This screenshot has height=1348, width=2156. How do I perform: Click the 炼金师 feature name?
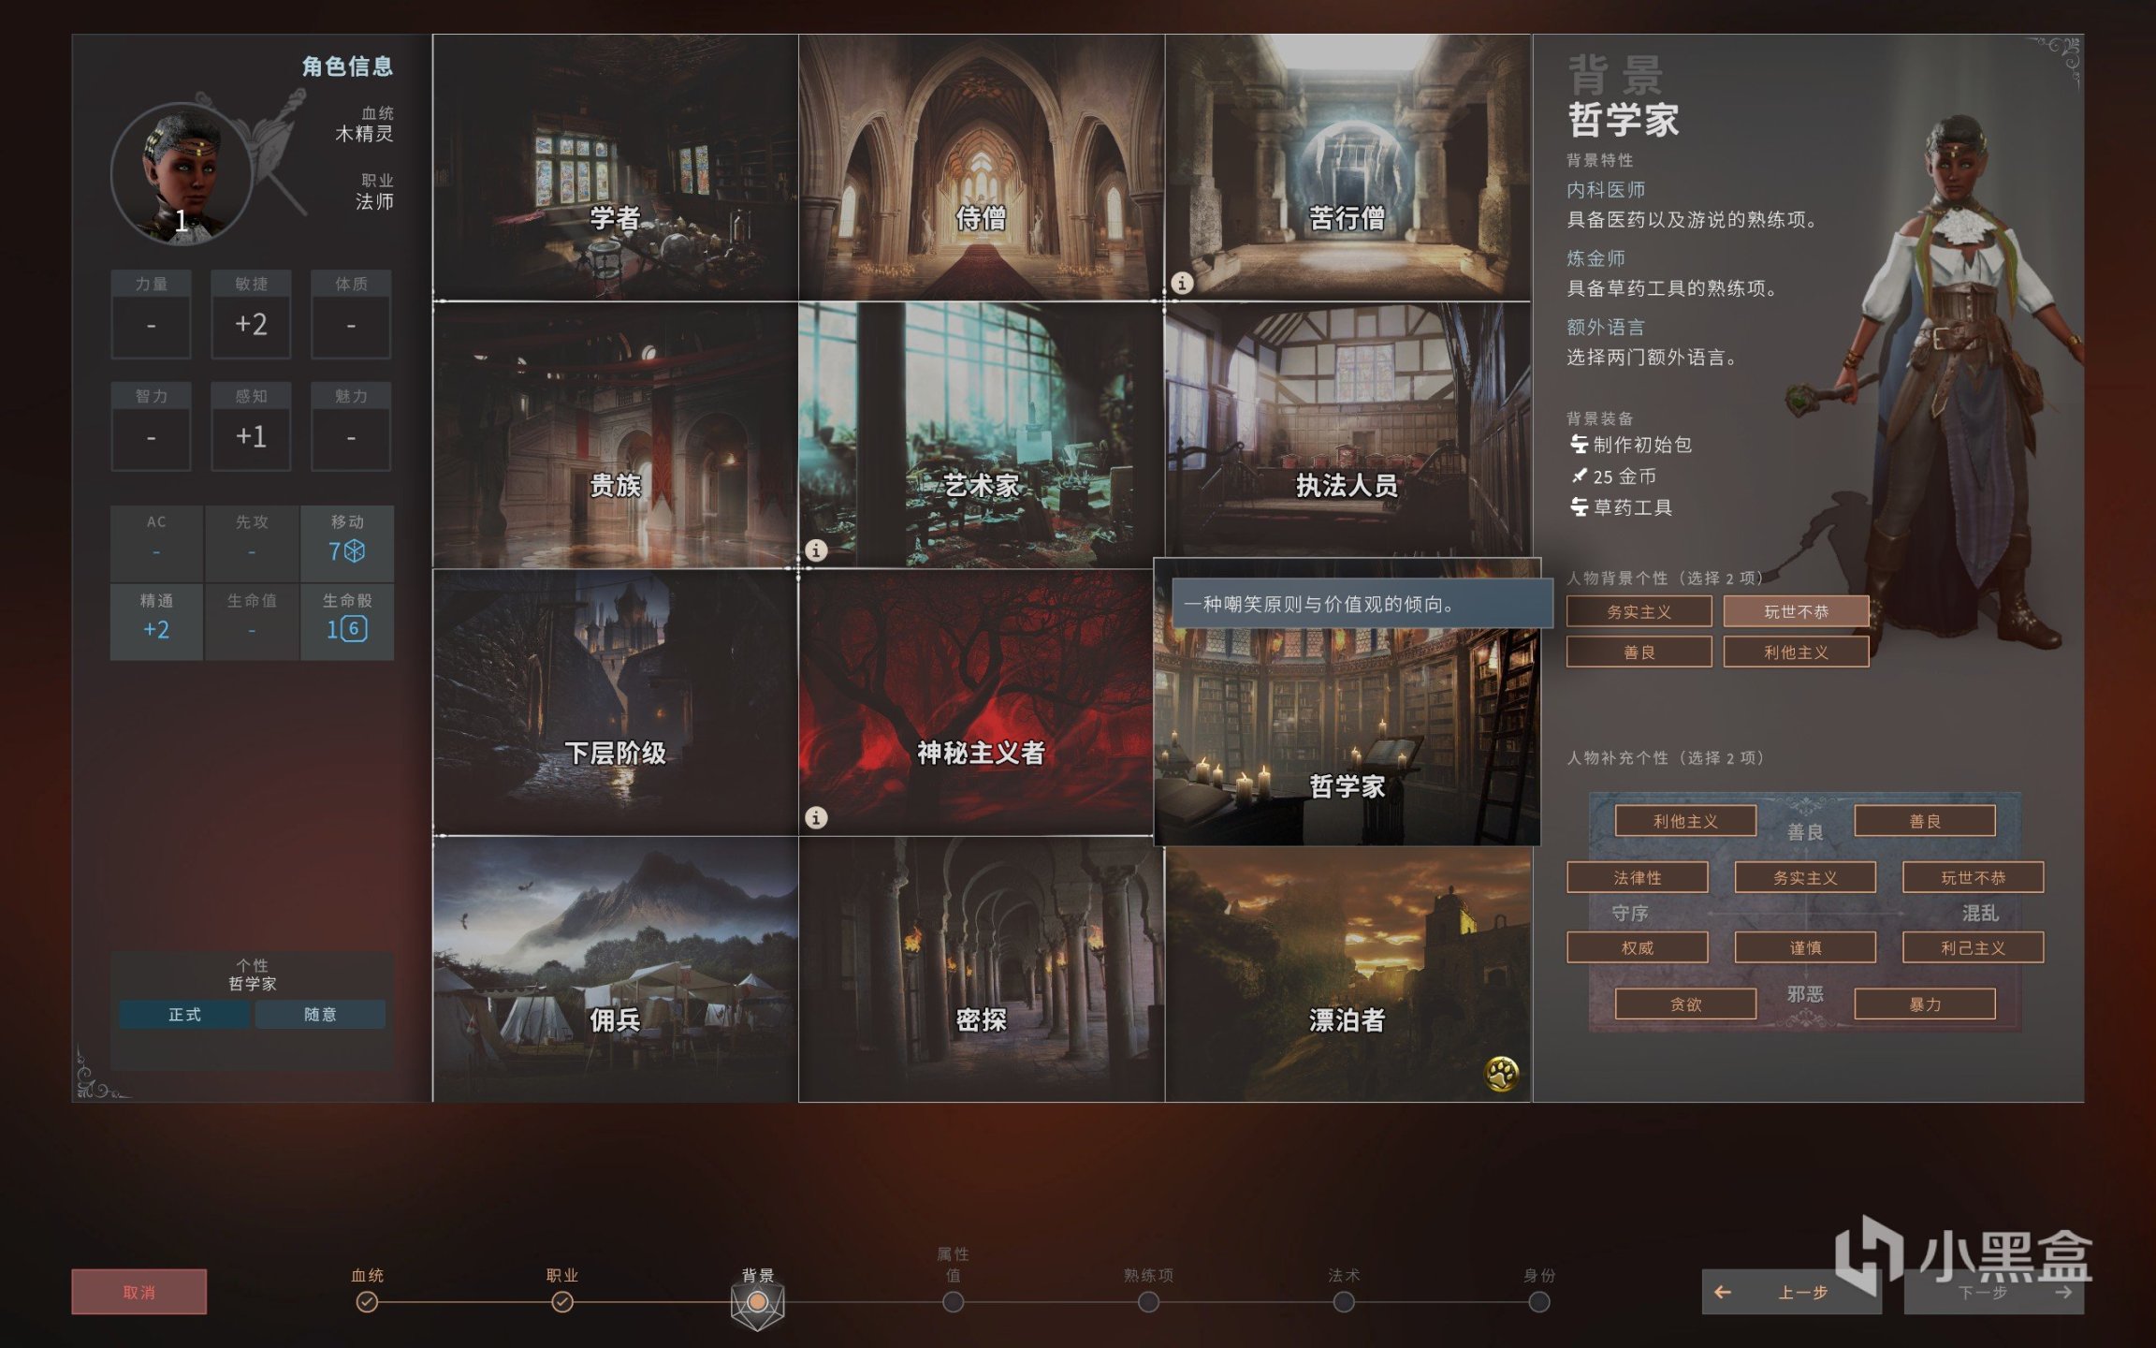coord(1595,258)
